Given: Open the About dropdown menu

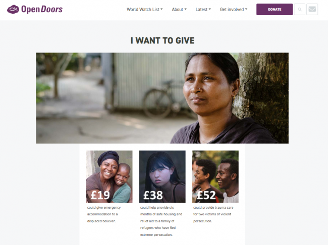Looking at the screenshot, I should [x=179, y=10].
